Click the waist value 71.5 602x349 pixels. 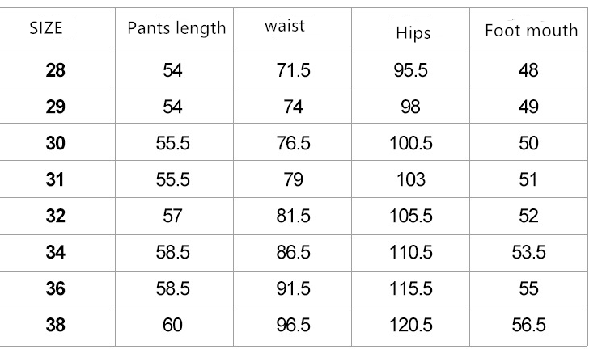pyautogui.click(x=293, y=70)
